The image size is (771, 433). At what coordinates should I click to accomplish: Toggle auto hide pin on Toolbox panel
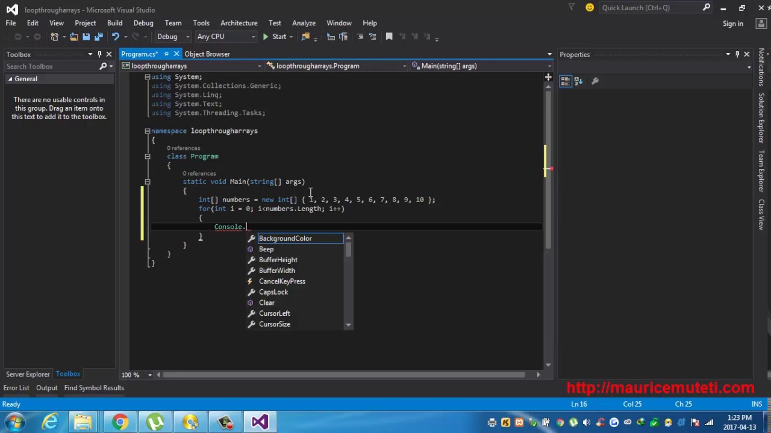coord(99,54)
